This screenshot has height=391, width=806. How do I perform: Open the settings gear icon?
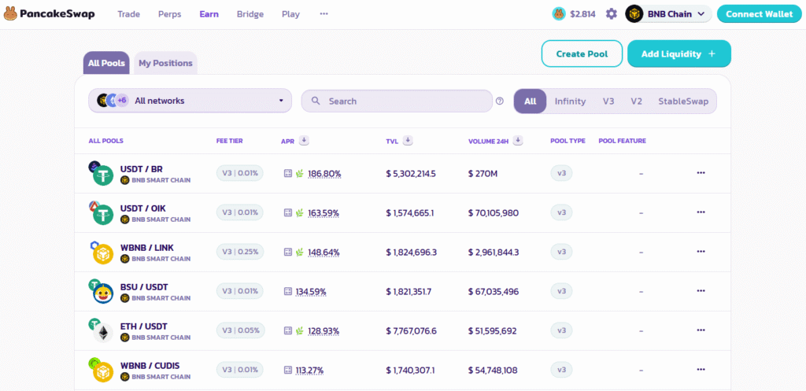click(x=612, y=14)
